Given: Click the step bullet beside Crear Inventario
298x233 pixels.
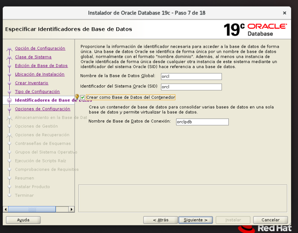Looking at the screenshot, I should point(9,83).
